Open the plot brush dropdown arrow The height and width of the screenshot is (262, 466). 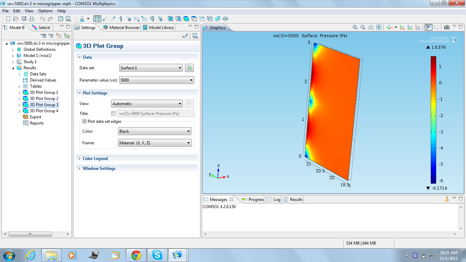88,19
